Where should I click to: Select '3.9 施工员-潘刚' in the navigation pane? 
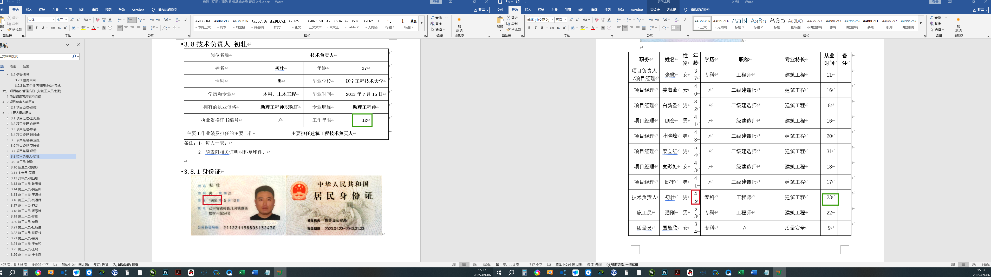[22, 162]
